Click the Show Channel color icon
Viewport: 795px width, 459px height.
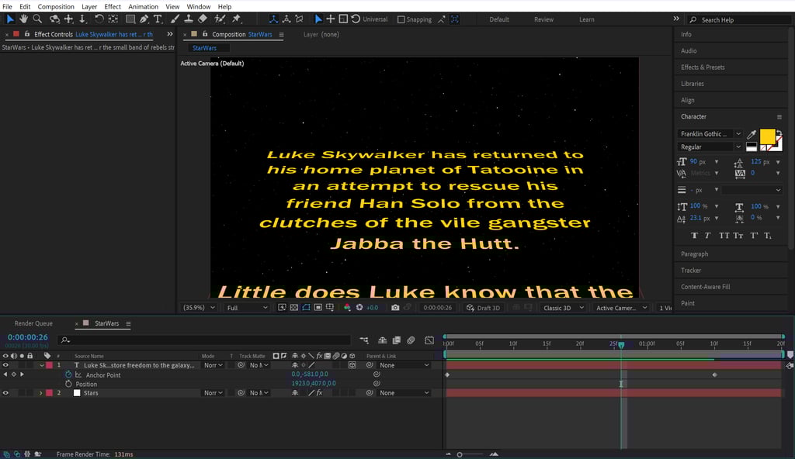(x=347, y=308)
